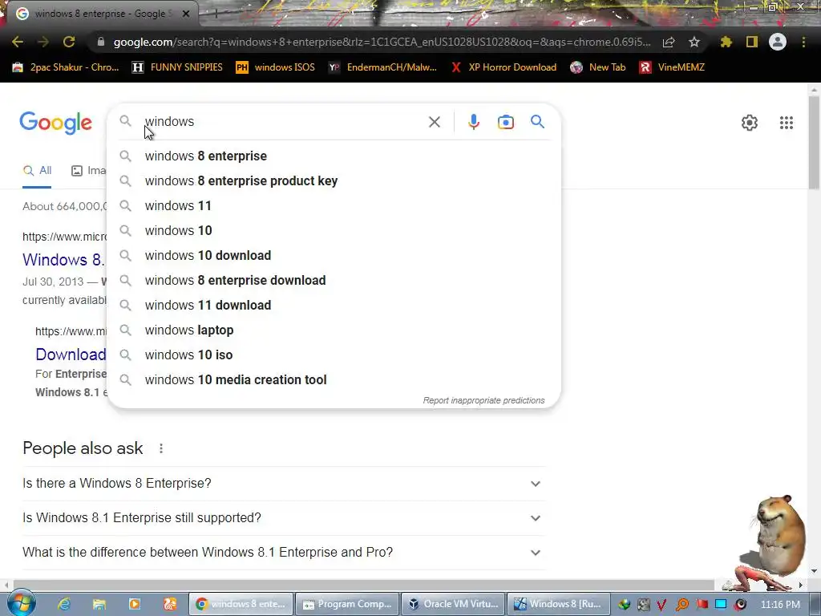Click the browser back arrow
Viewport: 821px width, 616px height.
pos(18,42)
